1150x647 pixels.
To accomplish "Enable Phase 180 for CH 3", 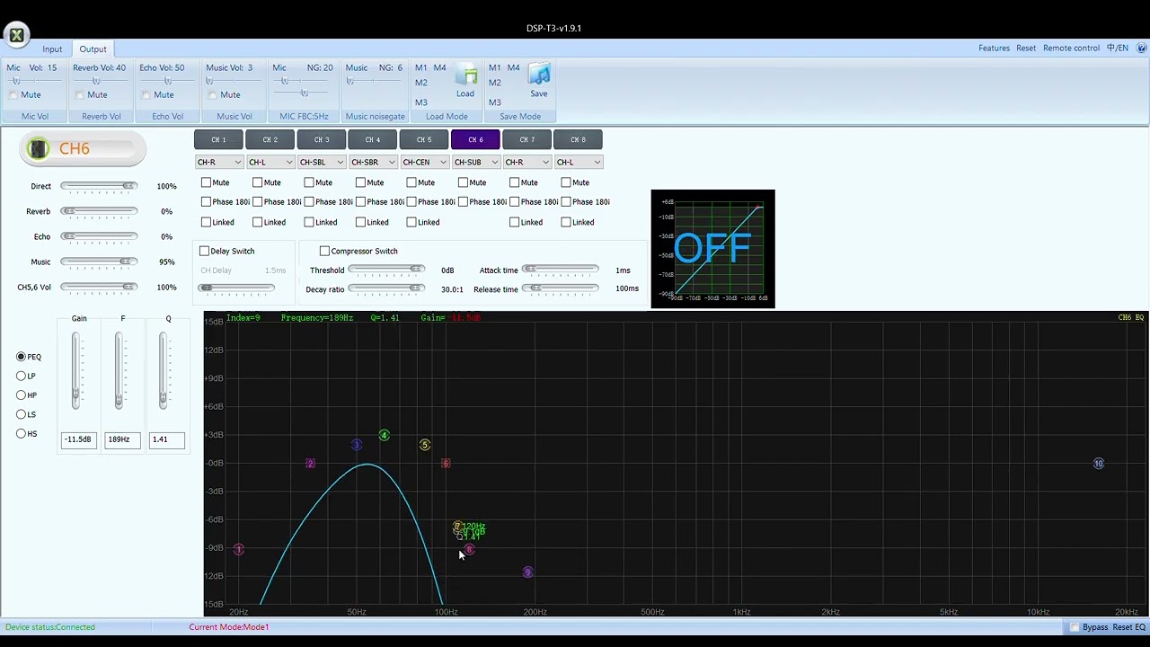I will (309, 202).
